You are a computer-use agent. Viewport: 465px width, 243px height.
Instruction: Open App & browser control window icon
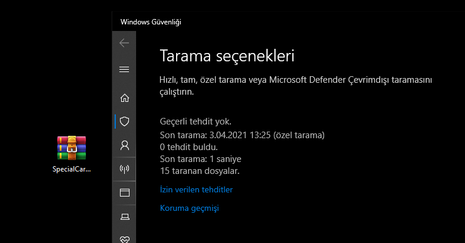click(x=125, y=193)
